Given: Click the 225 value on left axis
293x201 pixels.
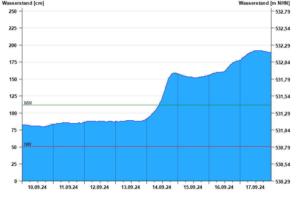Looking at the screenshot, I should 13,28.
